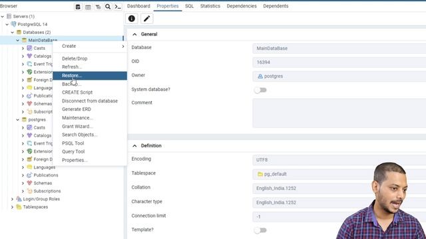Select the Databases (2) icon

[19, 32]
